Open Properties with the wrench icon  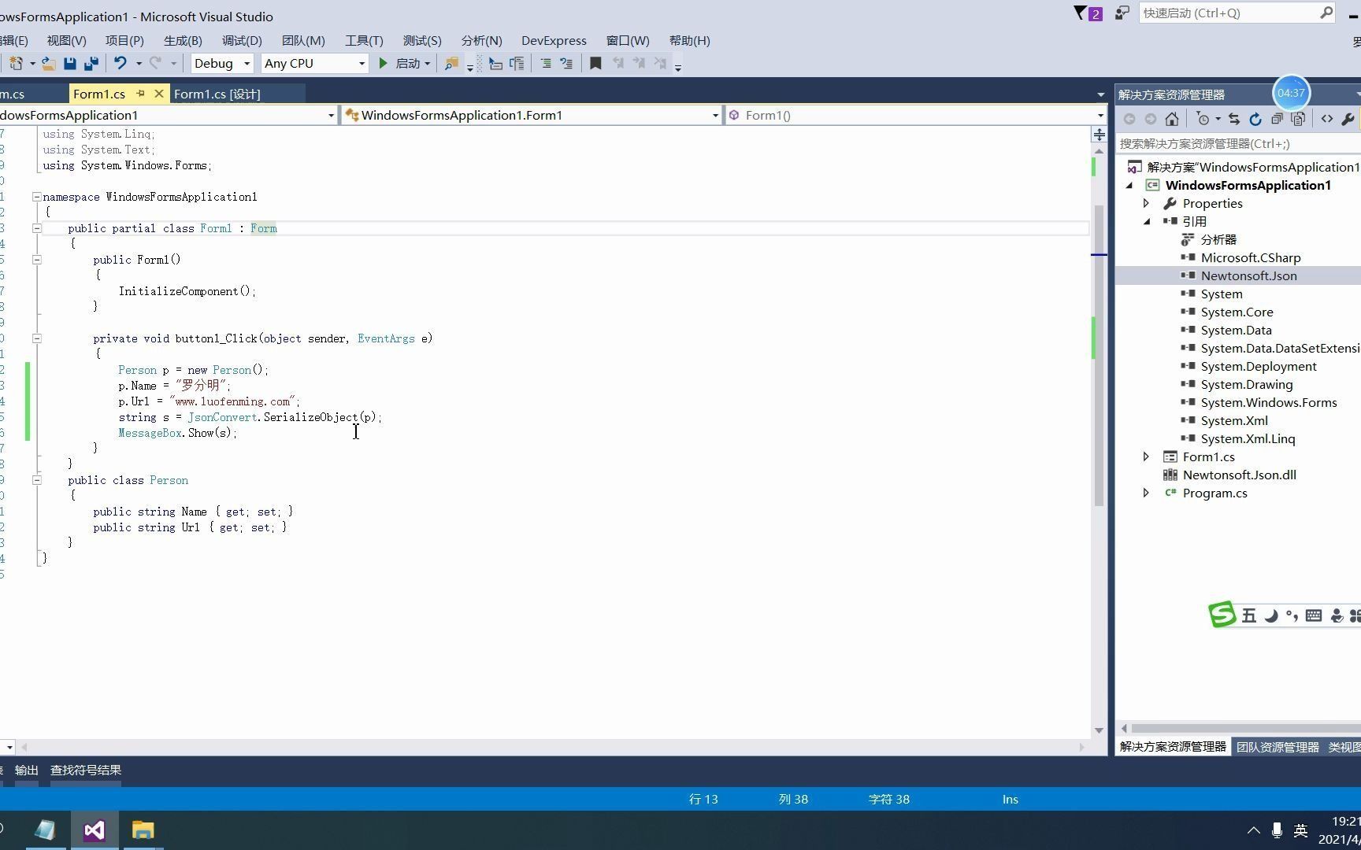coord(1348,119)
